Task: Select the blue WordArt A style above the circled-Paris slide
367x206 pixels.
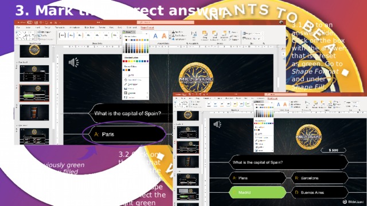Action: [155, 35]
